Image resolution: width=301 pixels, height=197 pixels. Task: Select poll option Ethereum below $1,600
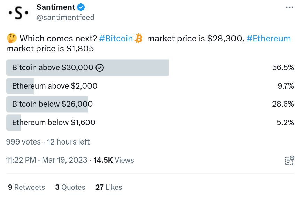150,123
